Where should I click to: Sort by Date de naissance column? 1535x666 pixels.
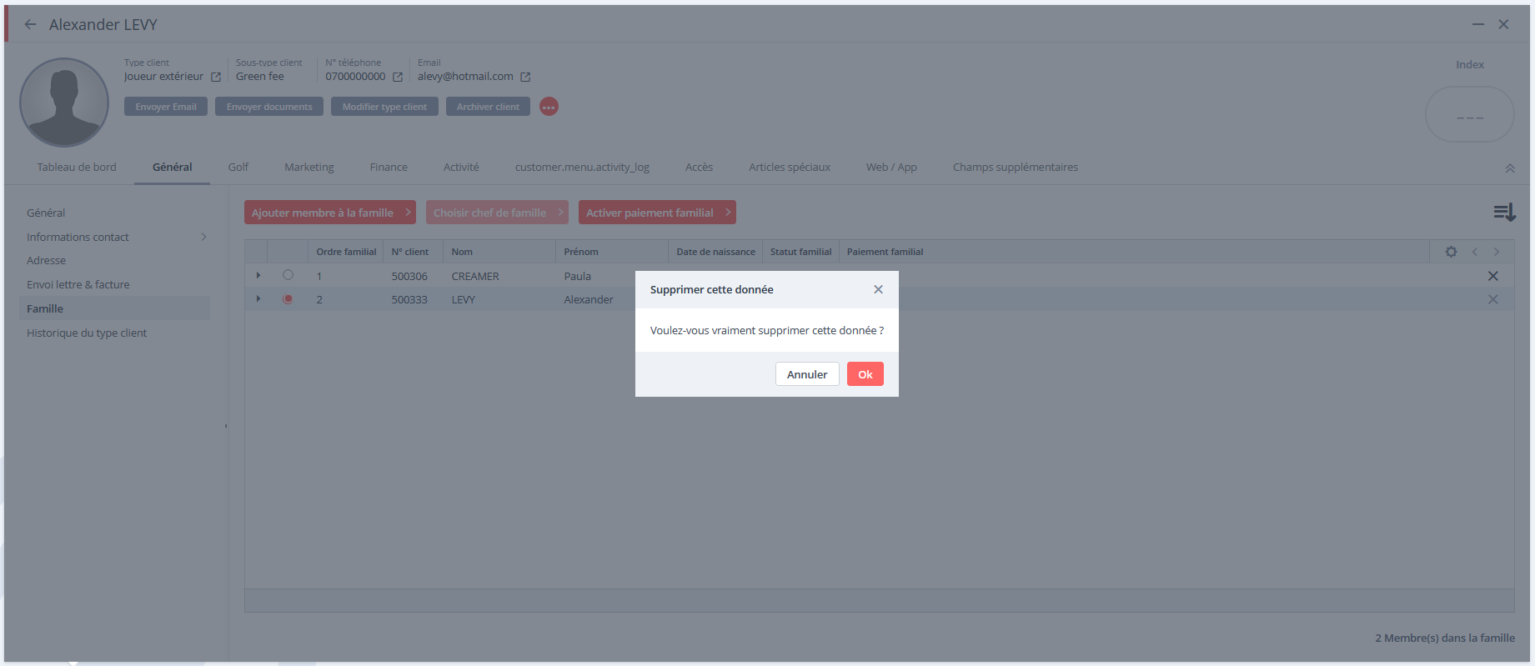[x=715, y=252]
